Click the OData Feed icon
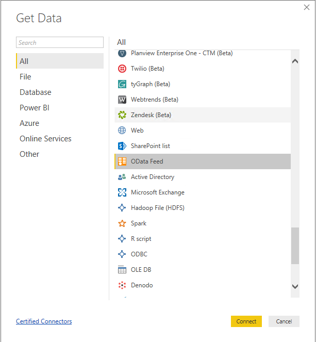Screen dimensions: 316x342 pos(122,161)
